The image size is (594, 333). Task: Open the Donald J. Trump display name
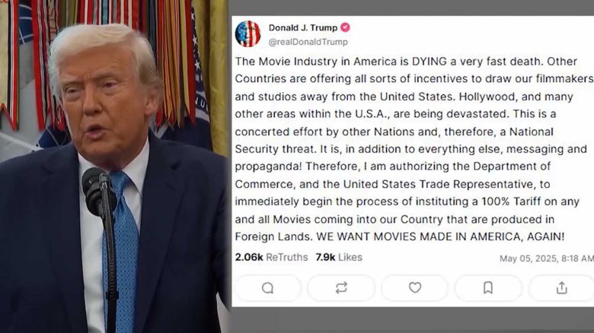click(x=302, y=27)
